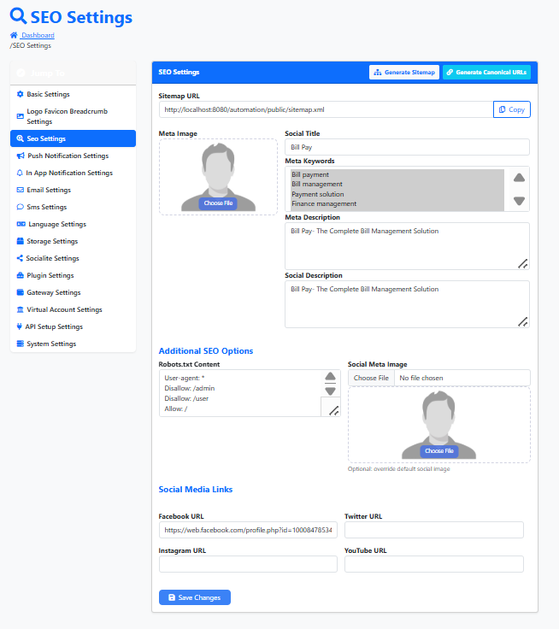Click the Language Settings icon
The width and height of the screenshot is (559, 629).
click(x=21, y=224)
